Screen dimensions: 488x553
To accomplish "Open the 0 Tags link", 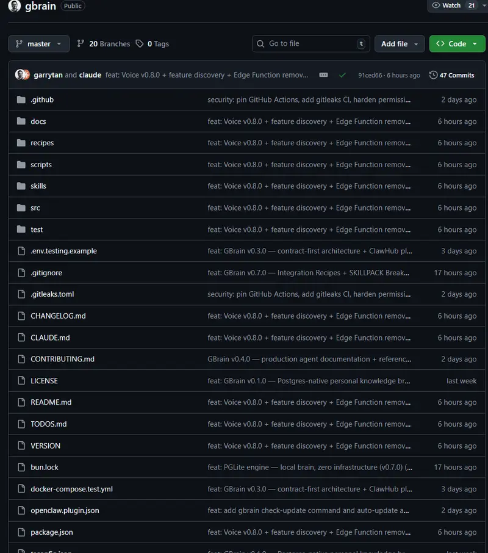I will pos(152,44).
